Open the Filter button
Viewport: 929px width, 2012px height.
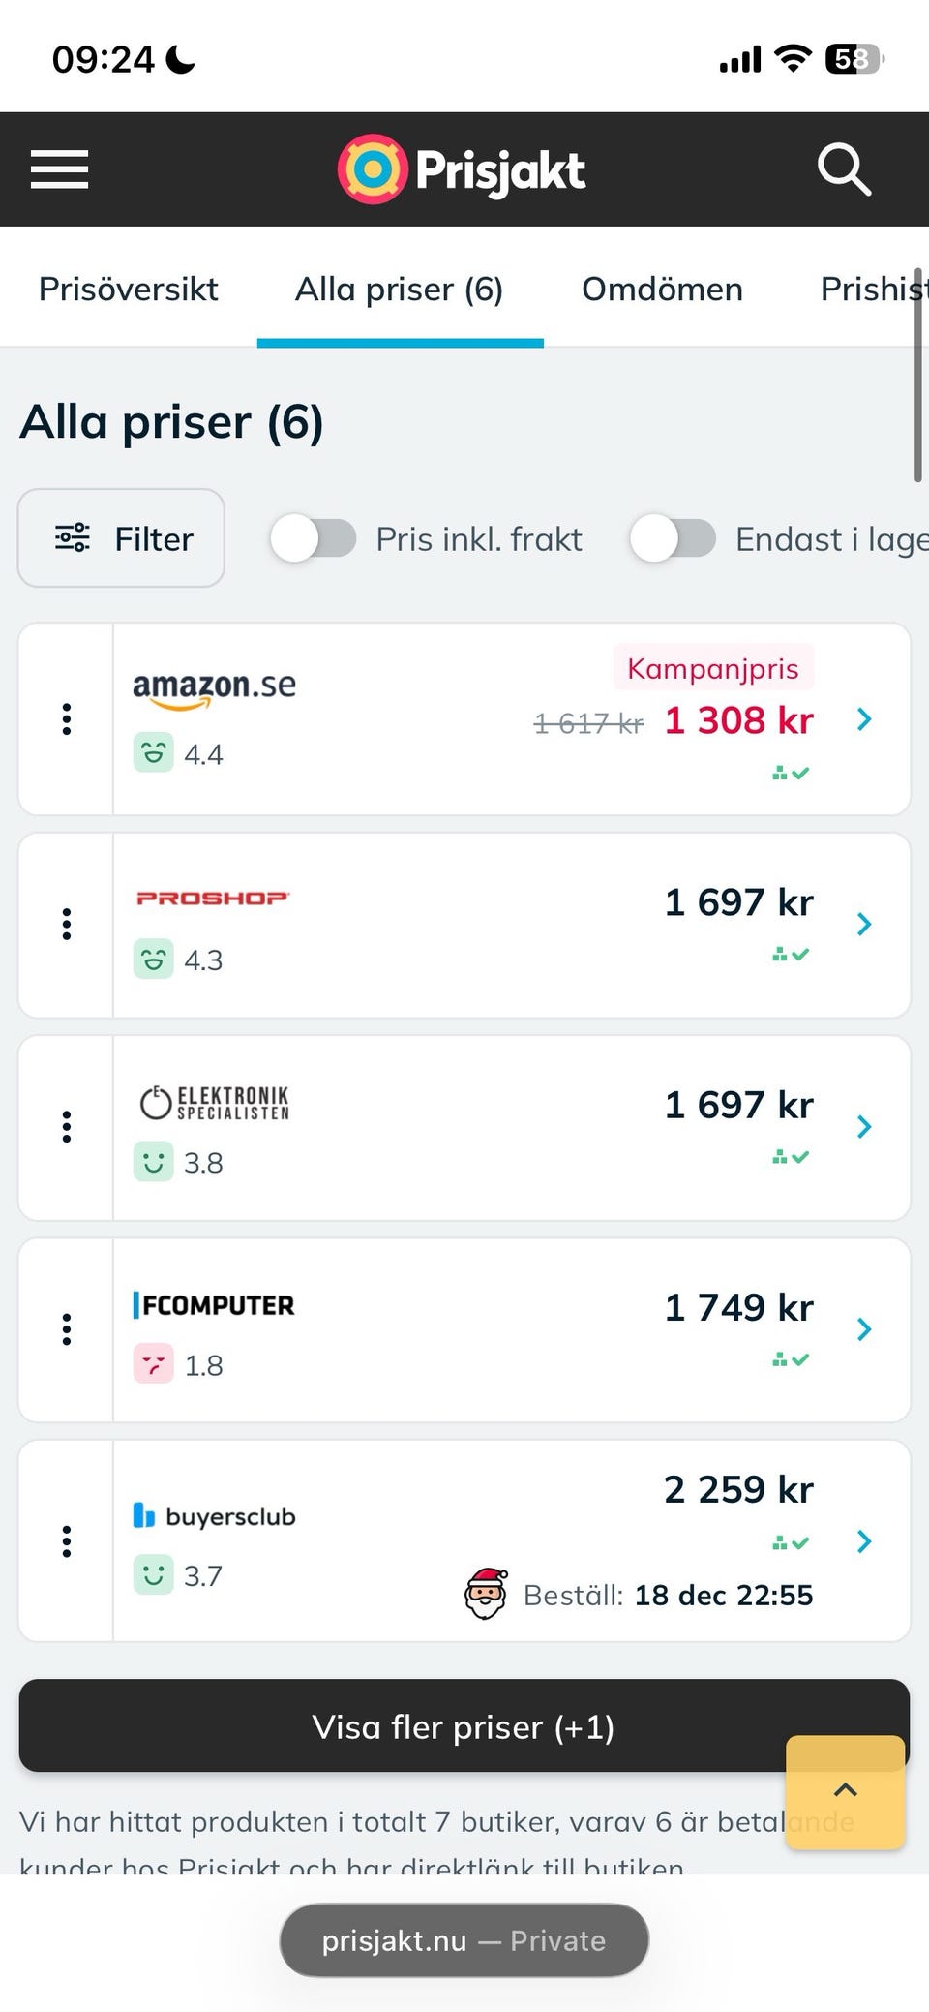[x=122, y=538]
